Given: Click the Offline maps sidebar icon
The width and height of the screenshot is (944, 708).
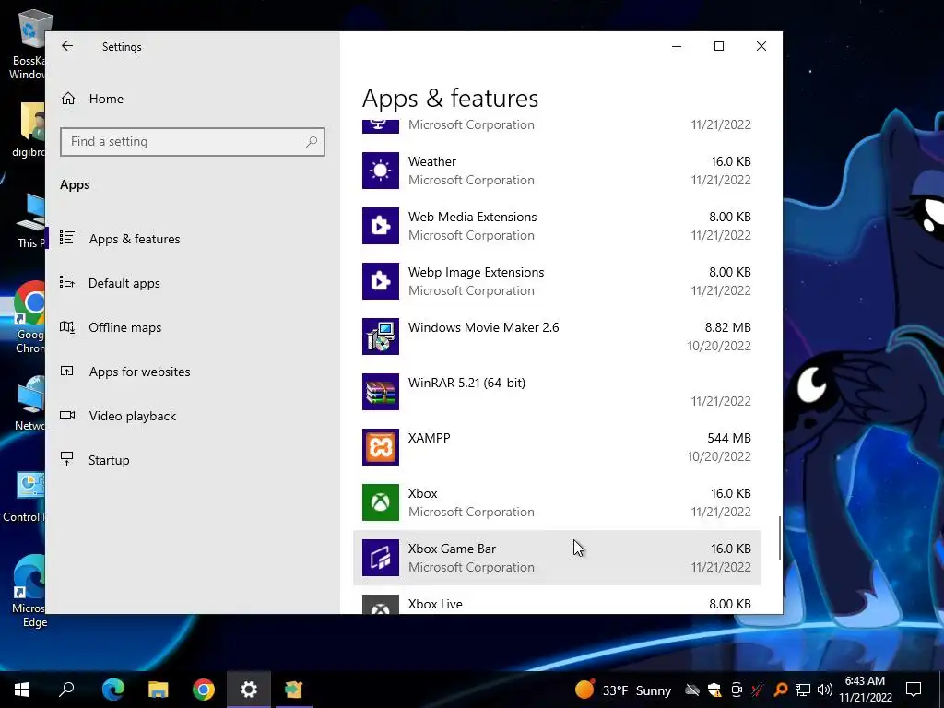Looking at the screenshot, I should (66, 327).
